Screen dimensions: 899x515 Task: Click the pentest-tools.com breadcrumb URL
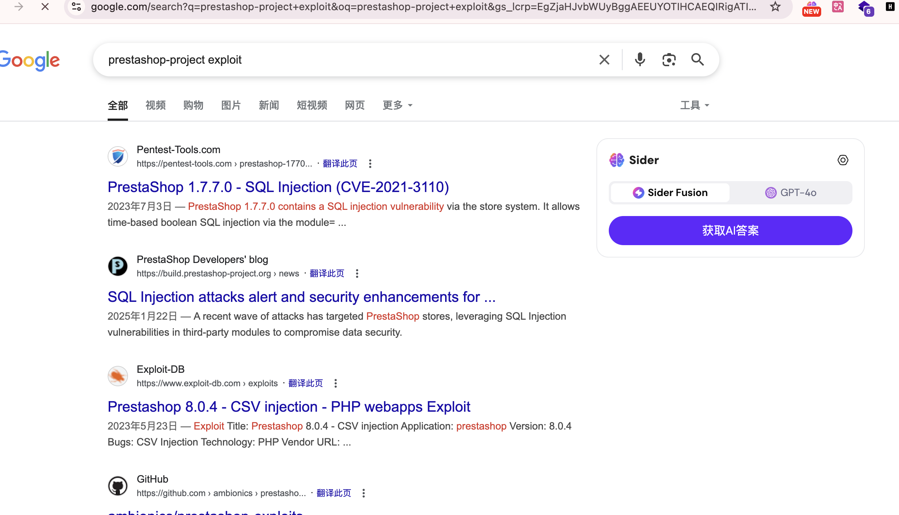224,164
